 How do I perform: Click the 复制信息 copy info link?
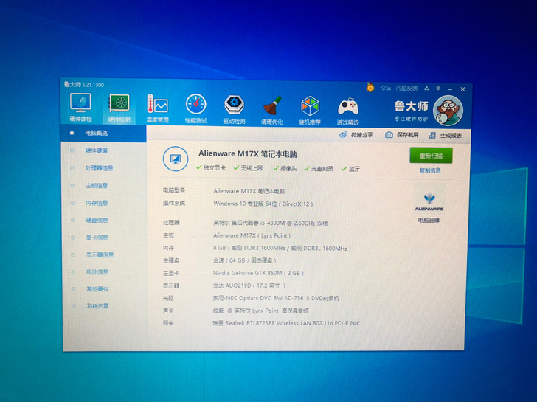tap(430, 170)
